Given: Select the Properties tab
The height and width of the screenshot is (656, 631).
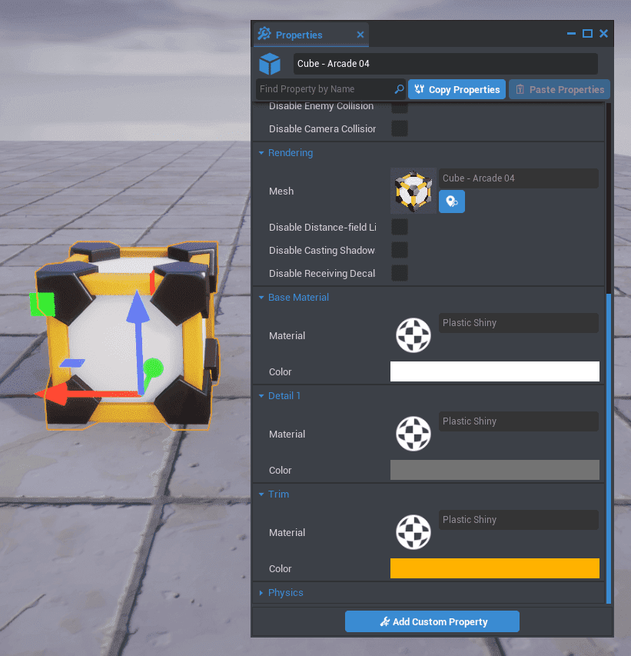Looking at the screenshot, I should [x=299, y=35].
